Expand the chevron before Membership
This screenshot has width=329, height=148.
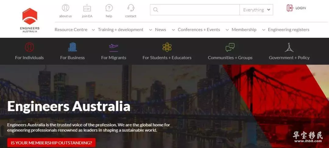click(x=227, y=30)
